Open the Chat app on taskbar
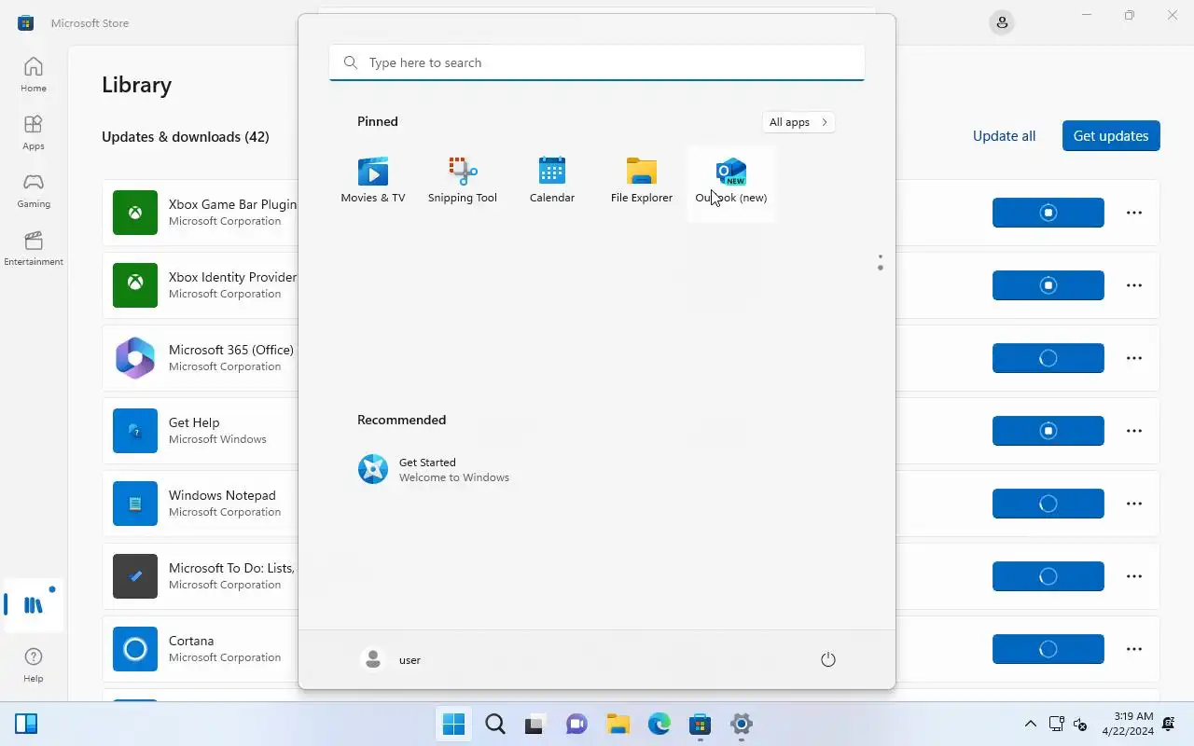This screenshot has width=1194, height=746. [x=576, y=724]
